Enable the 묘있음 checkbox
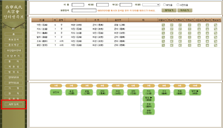This screenshot has height=128, width=223. (x=164, y=5)
